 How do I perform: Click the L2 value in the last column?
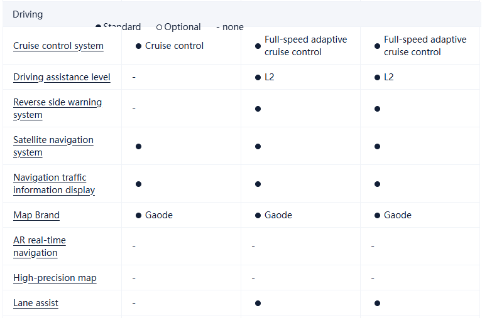pos(388,77)
